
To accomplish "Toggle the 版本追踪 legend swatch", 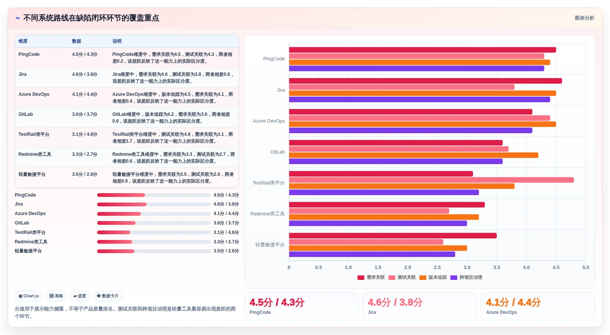I will tap(423, 278).
